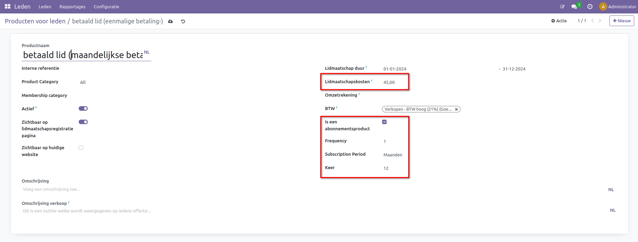Screen dimensions: 638x242
Task: Go to previous record arrow
Action: tap(593, 21)
